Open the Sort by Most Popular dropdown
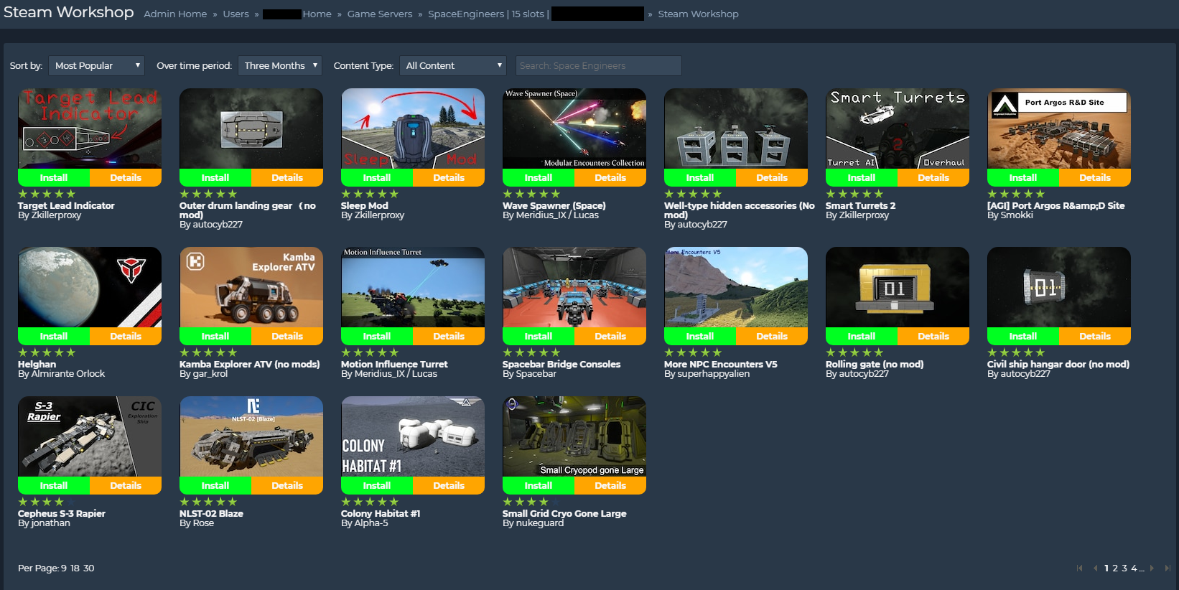The image size is (1179, 590). click(96, 65)
